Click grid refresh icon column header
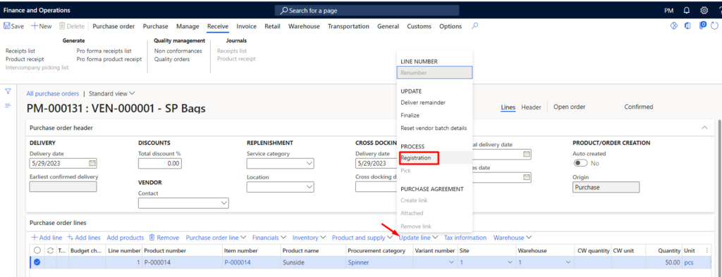 pos(50,250)
